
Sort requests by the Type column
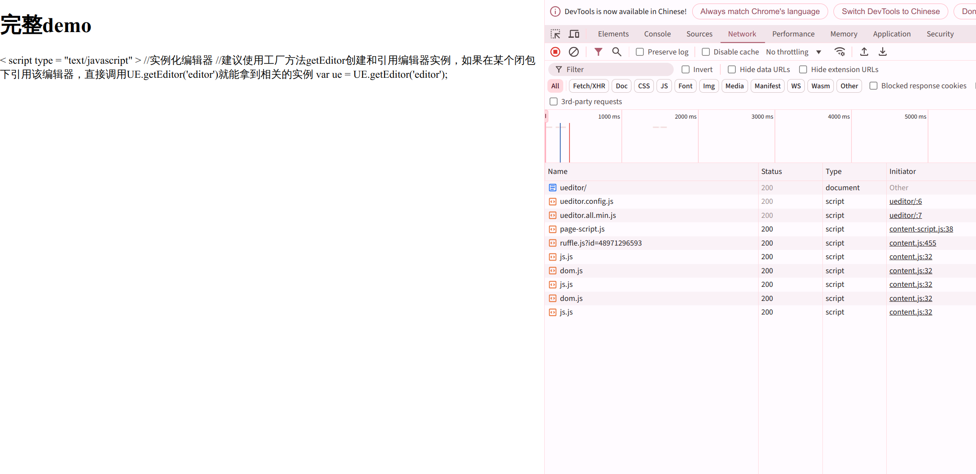pyautogui.click(x=854, y=171)
